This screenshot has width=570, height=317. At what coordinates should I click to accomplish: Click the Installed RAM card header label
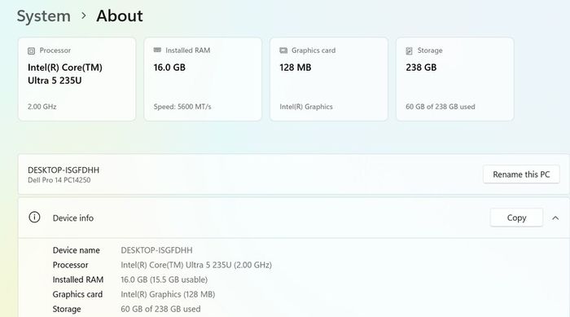click(x=188, y=51)
